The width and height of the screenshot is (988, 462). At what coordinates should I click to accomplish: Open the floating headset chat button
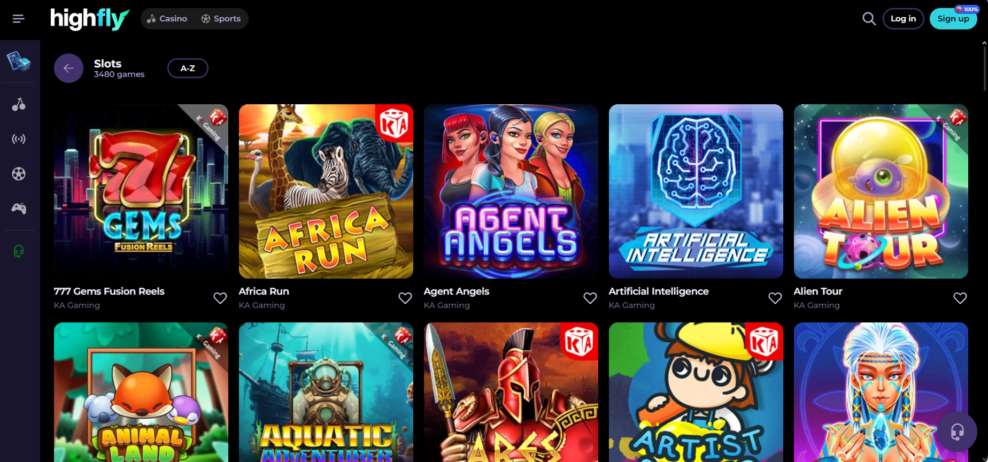pos(957,432)
